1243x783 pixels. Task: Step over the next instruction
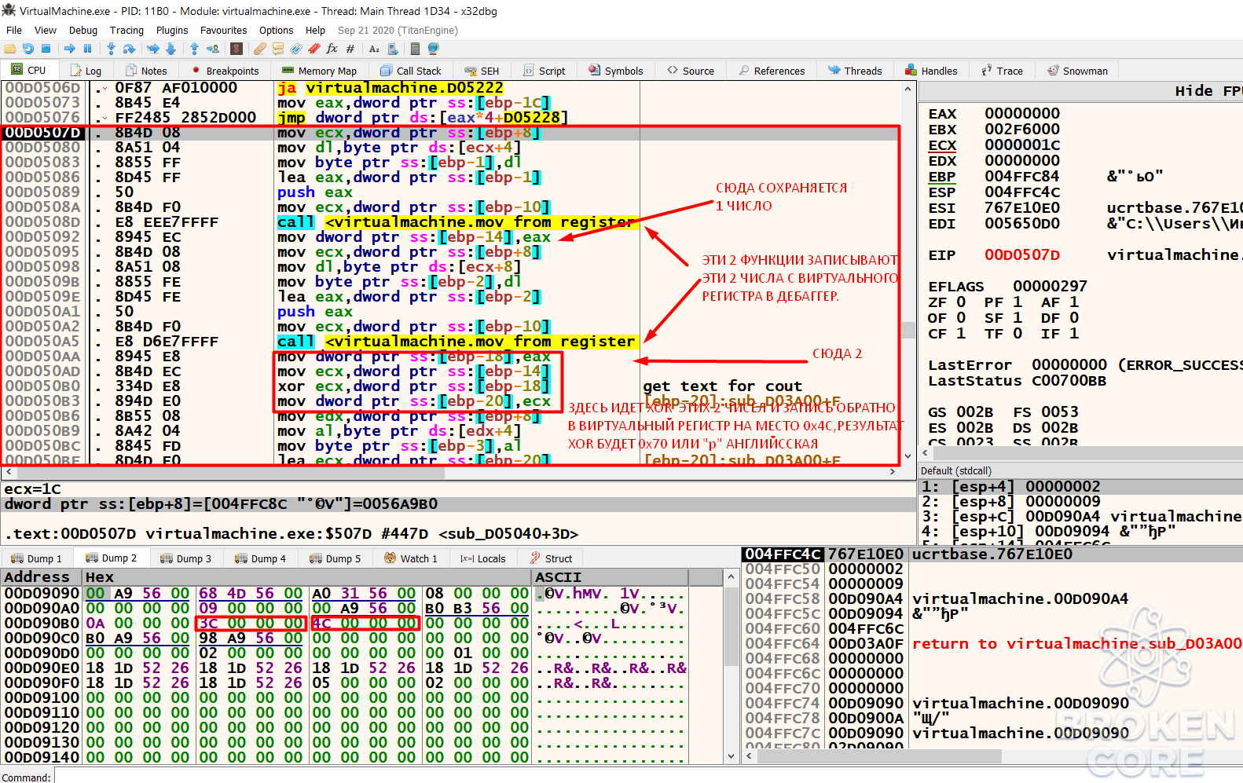pyautogui.click(x=129, y=49)
